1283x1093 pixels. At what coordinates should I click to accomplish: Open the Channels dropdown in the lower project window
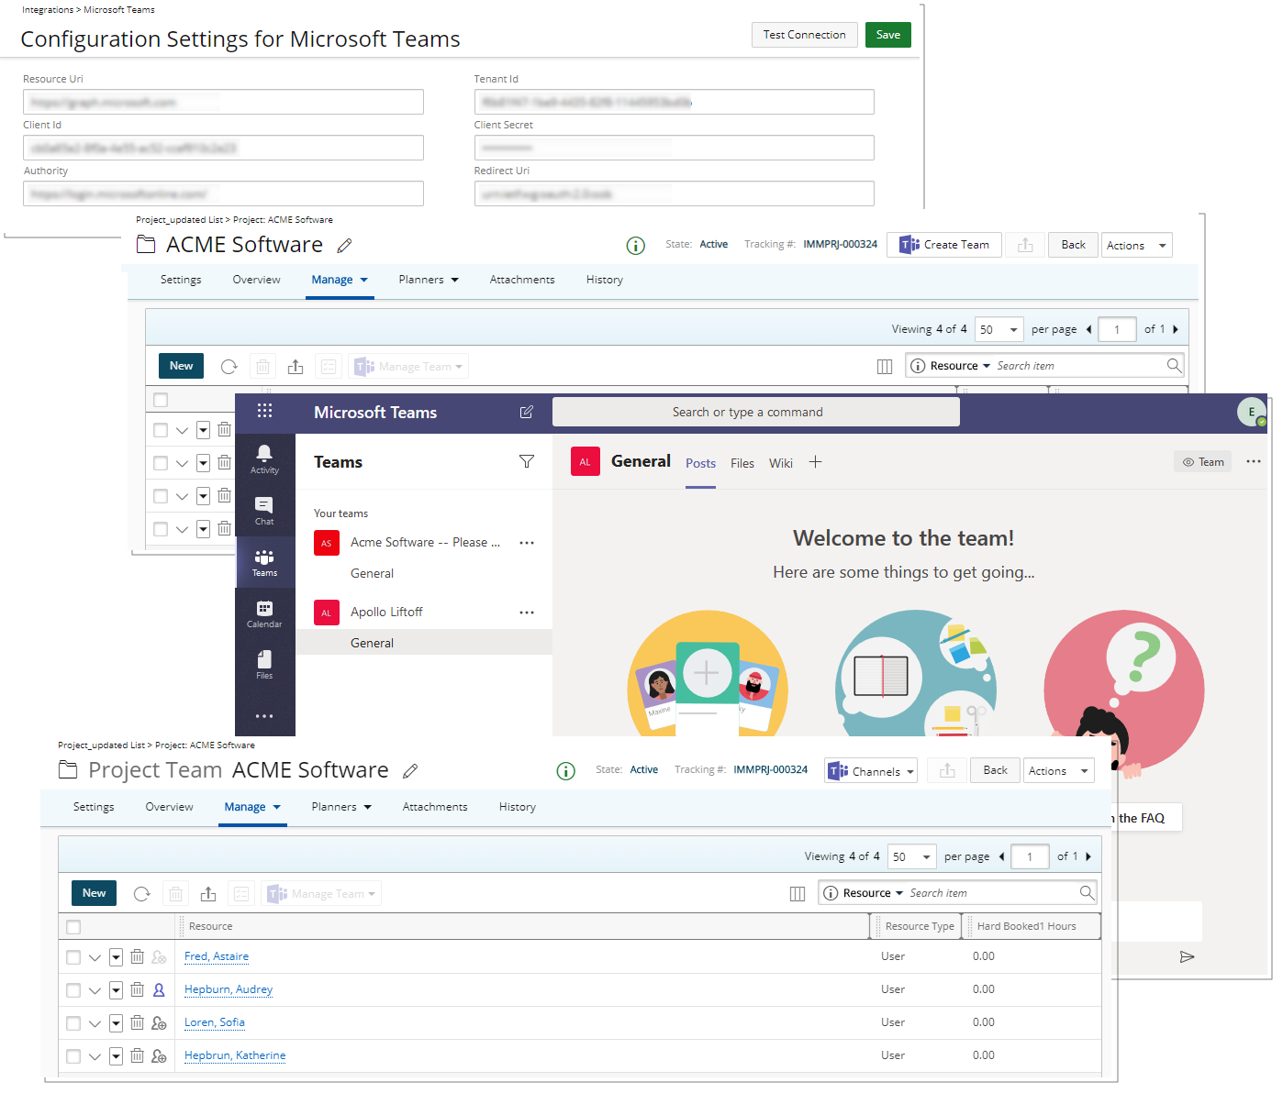click(871, 771)
